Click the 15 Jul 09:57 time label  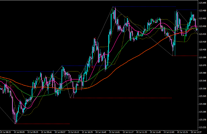pos(60,132)
